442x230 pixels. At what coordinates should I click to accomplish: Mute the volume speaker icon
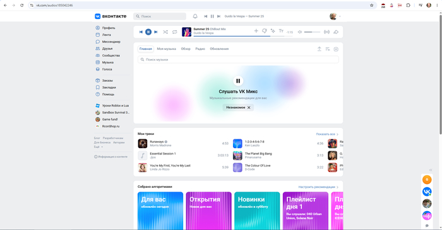click(300, 32)
